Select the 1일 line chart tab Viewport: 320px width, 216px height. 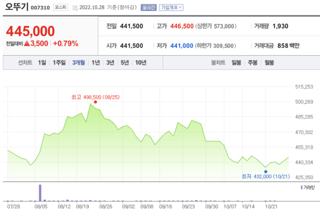click(x=42, y=63)
